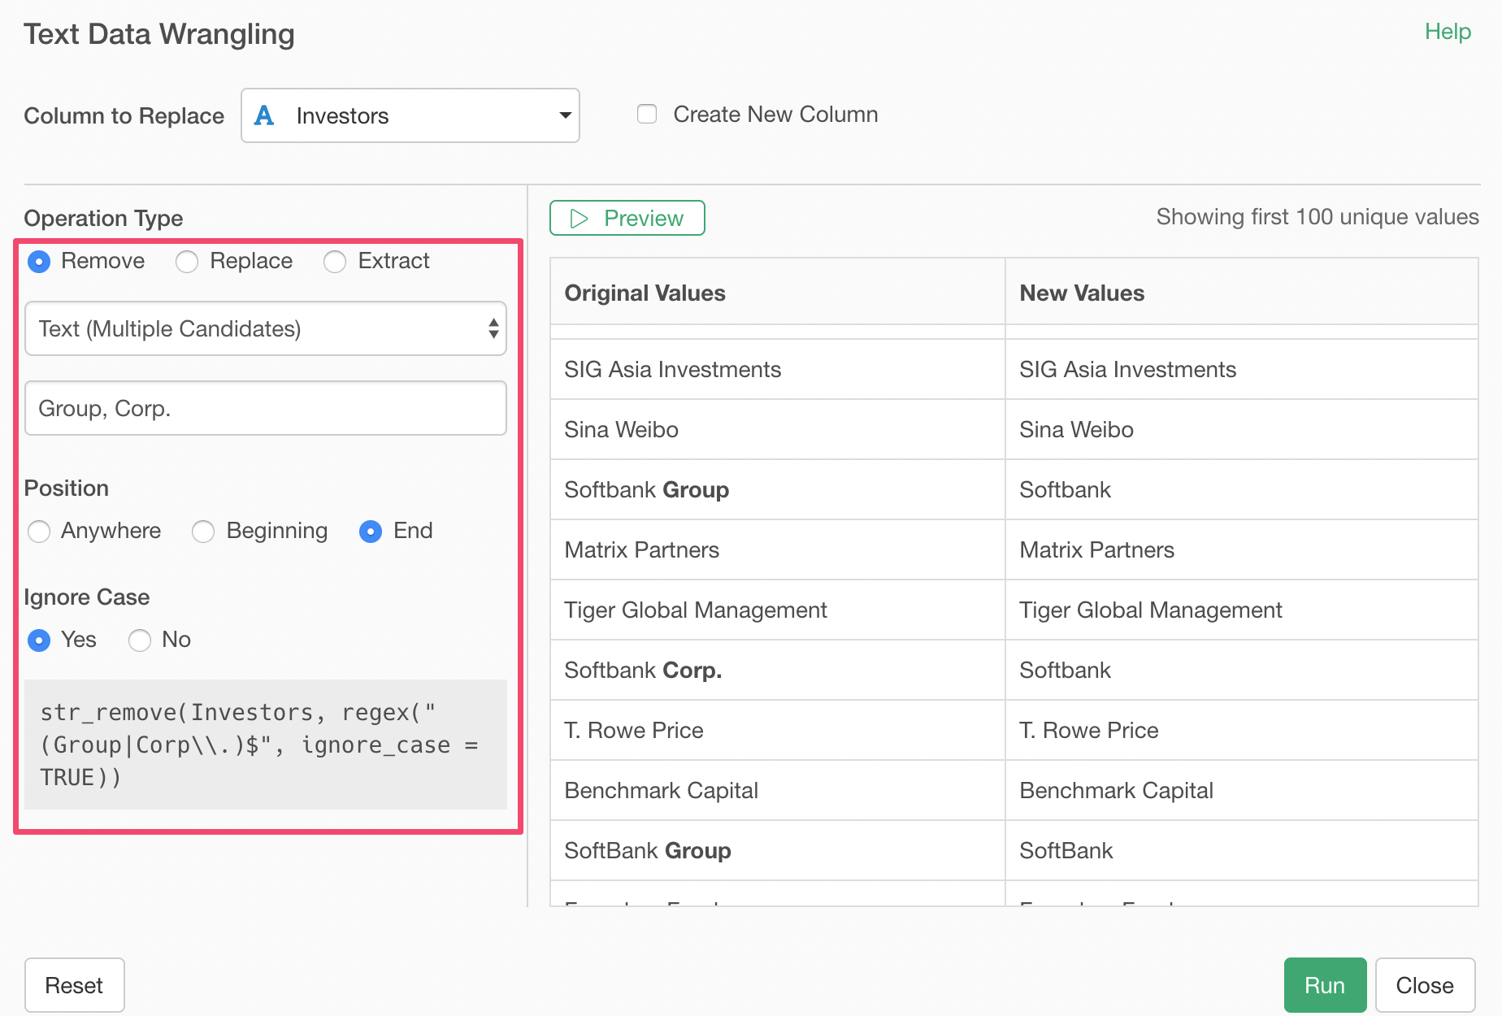The width and height of the screenshot is (1502, 1016).
Task: Choose Anywhere as the position
Action: [x=39, y=531]
